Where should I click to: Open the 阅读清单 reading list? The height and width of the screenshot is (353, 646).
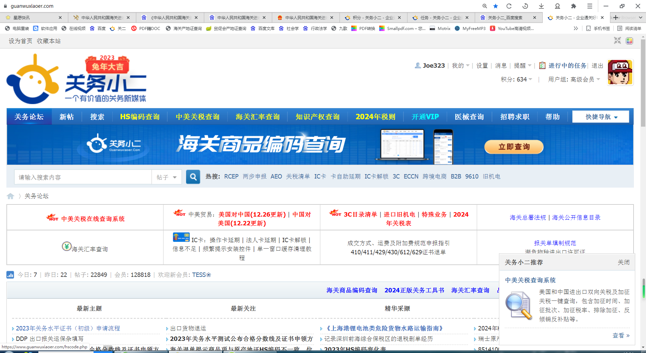pos(629,29)
